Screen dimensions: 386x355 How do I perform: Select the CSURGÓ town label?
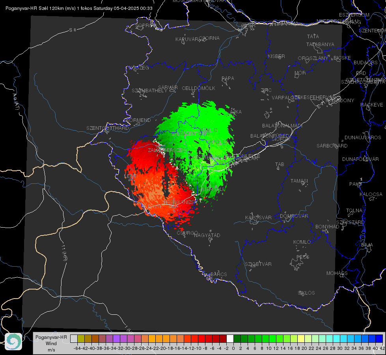(187, 233)
